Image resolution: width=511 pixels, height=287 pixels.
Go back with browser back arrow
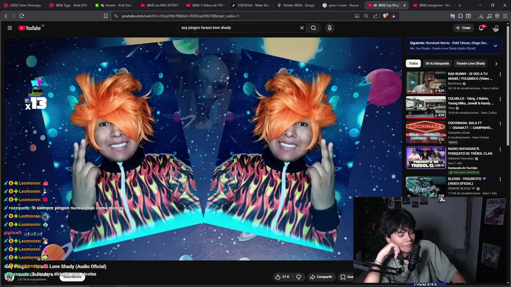(6, 16)
